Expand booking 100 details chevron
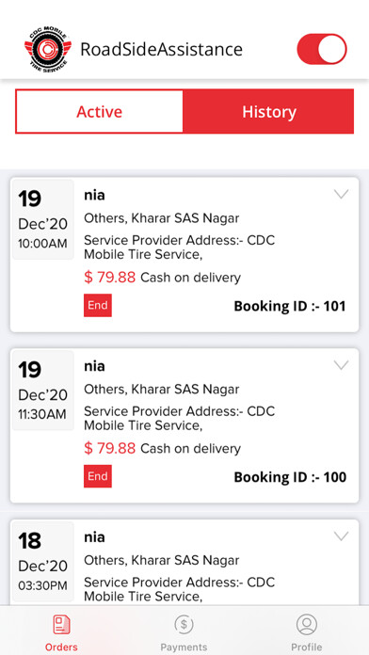 (342, 365)
